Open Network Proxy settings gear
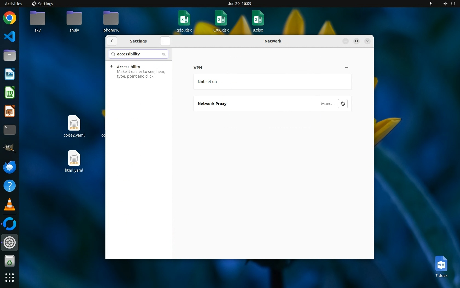 [x=343, y=104]
